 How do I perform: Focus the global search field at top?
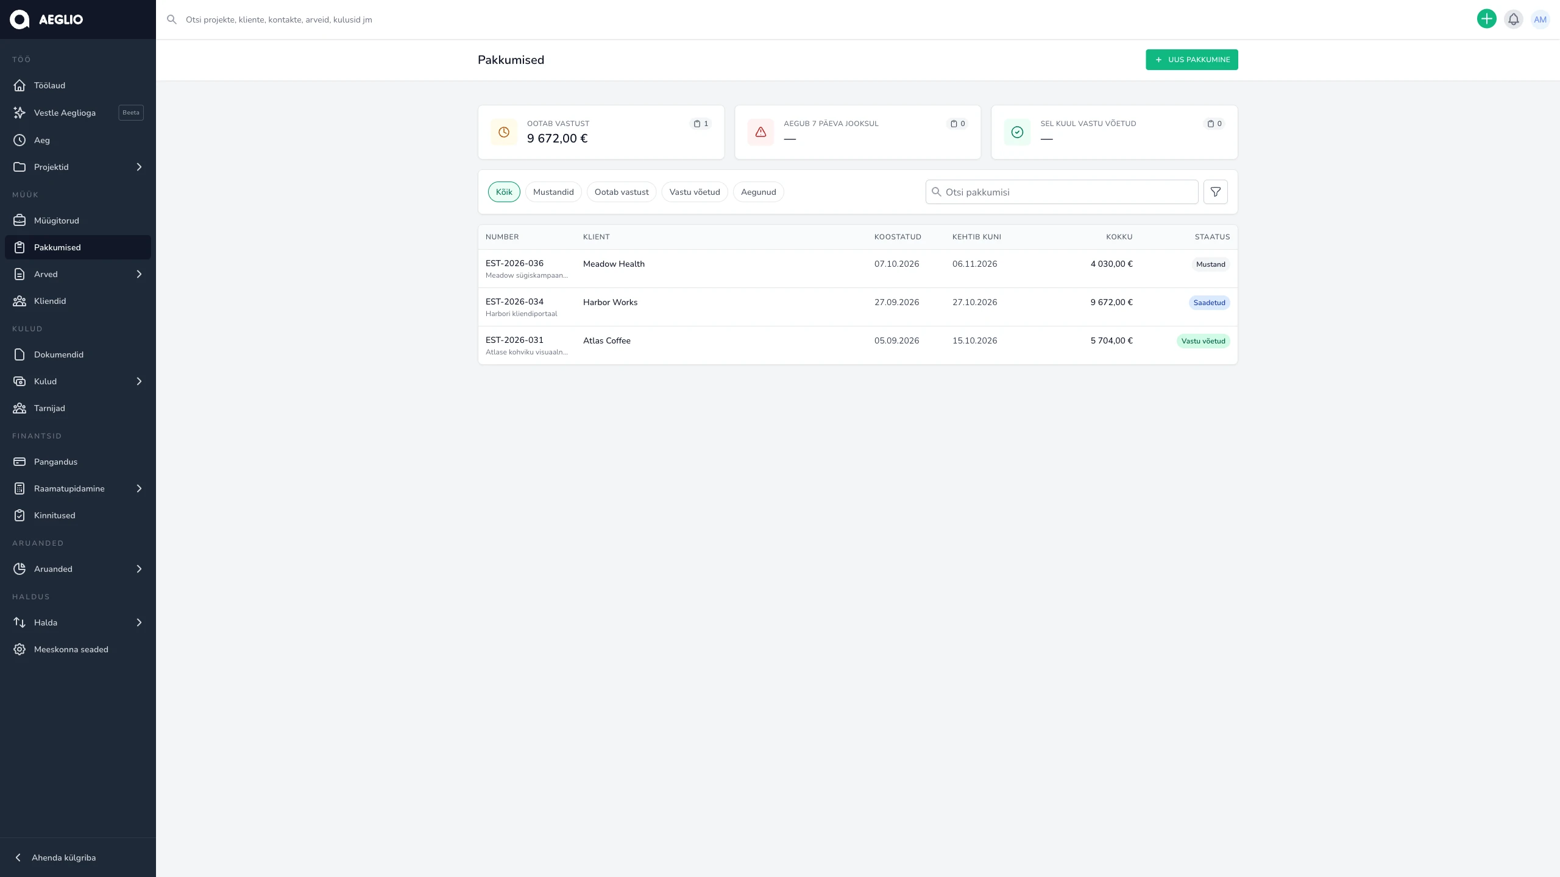(817, 19)
